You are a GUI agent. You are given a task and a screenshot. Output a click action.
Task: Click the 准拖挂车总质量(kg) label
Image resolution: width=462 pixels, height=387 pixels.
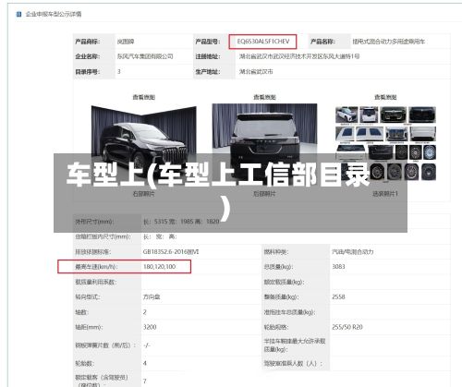click(x=289, y=312)
